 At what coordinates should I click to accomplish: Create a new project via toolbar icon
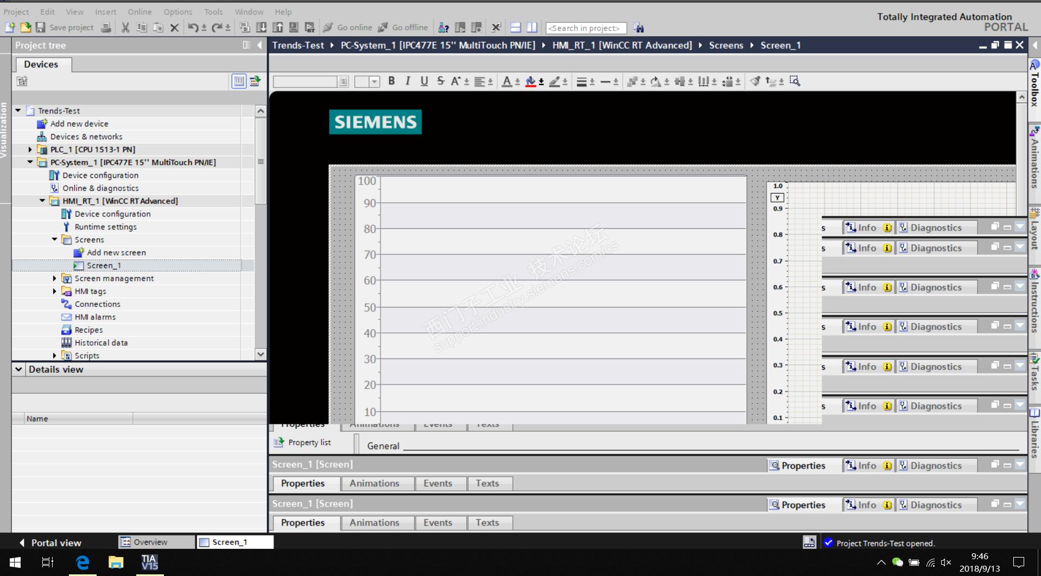click(10, 27)
